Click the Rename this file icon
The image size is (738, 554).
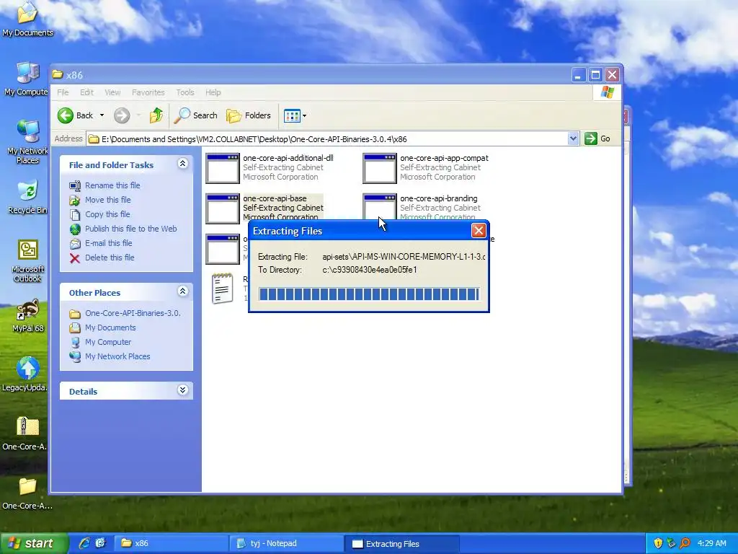[75, 185]
